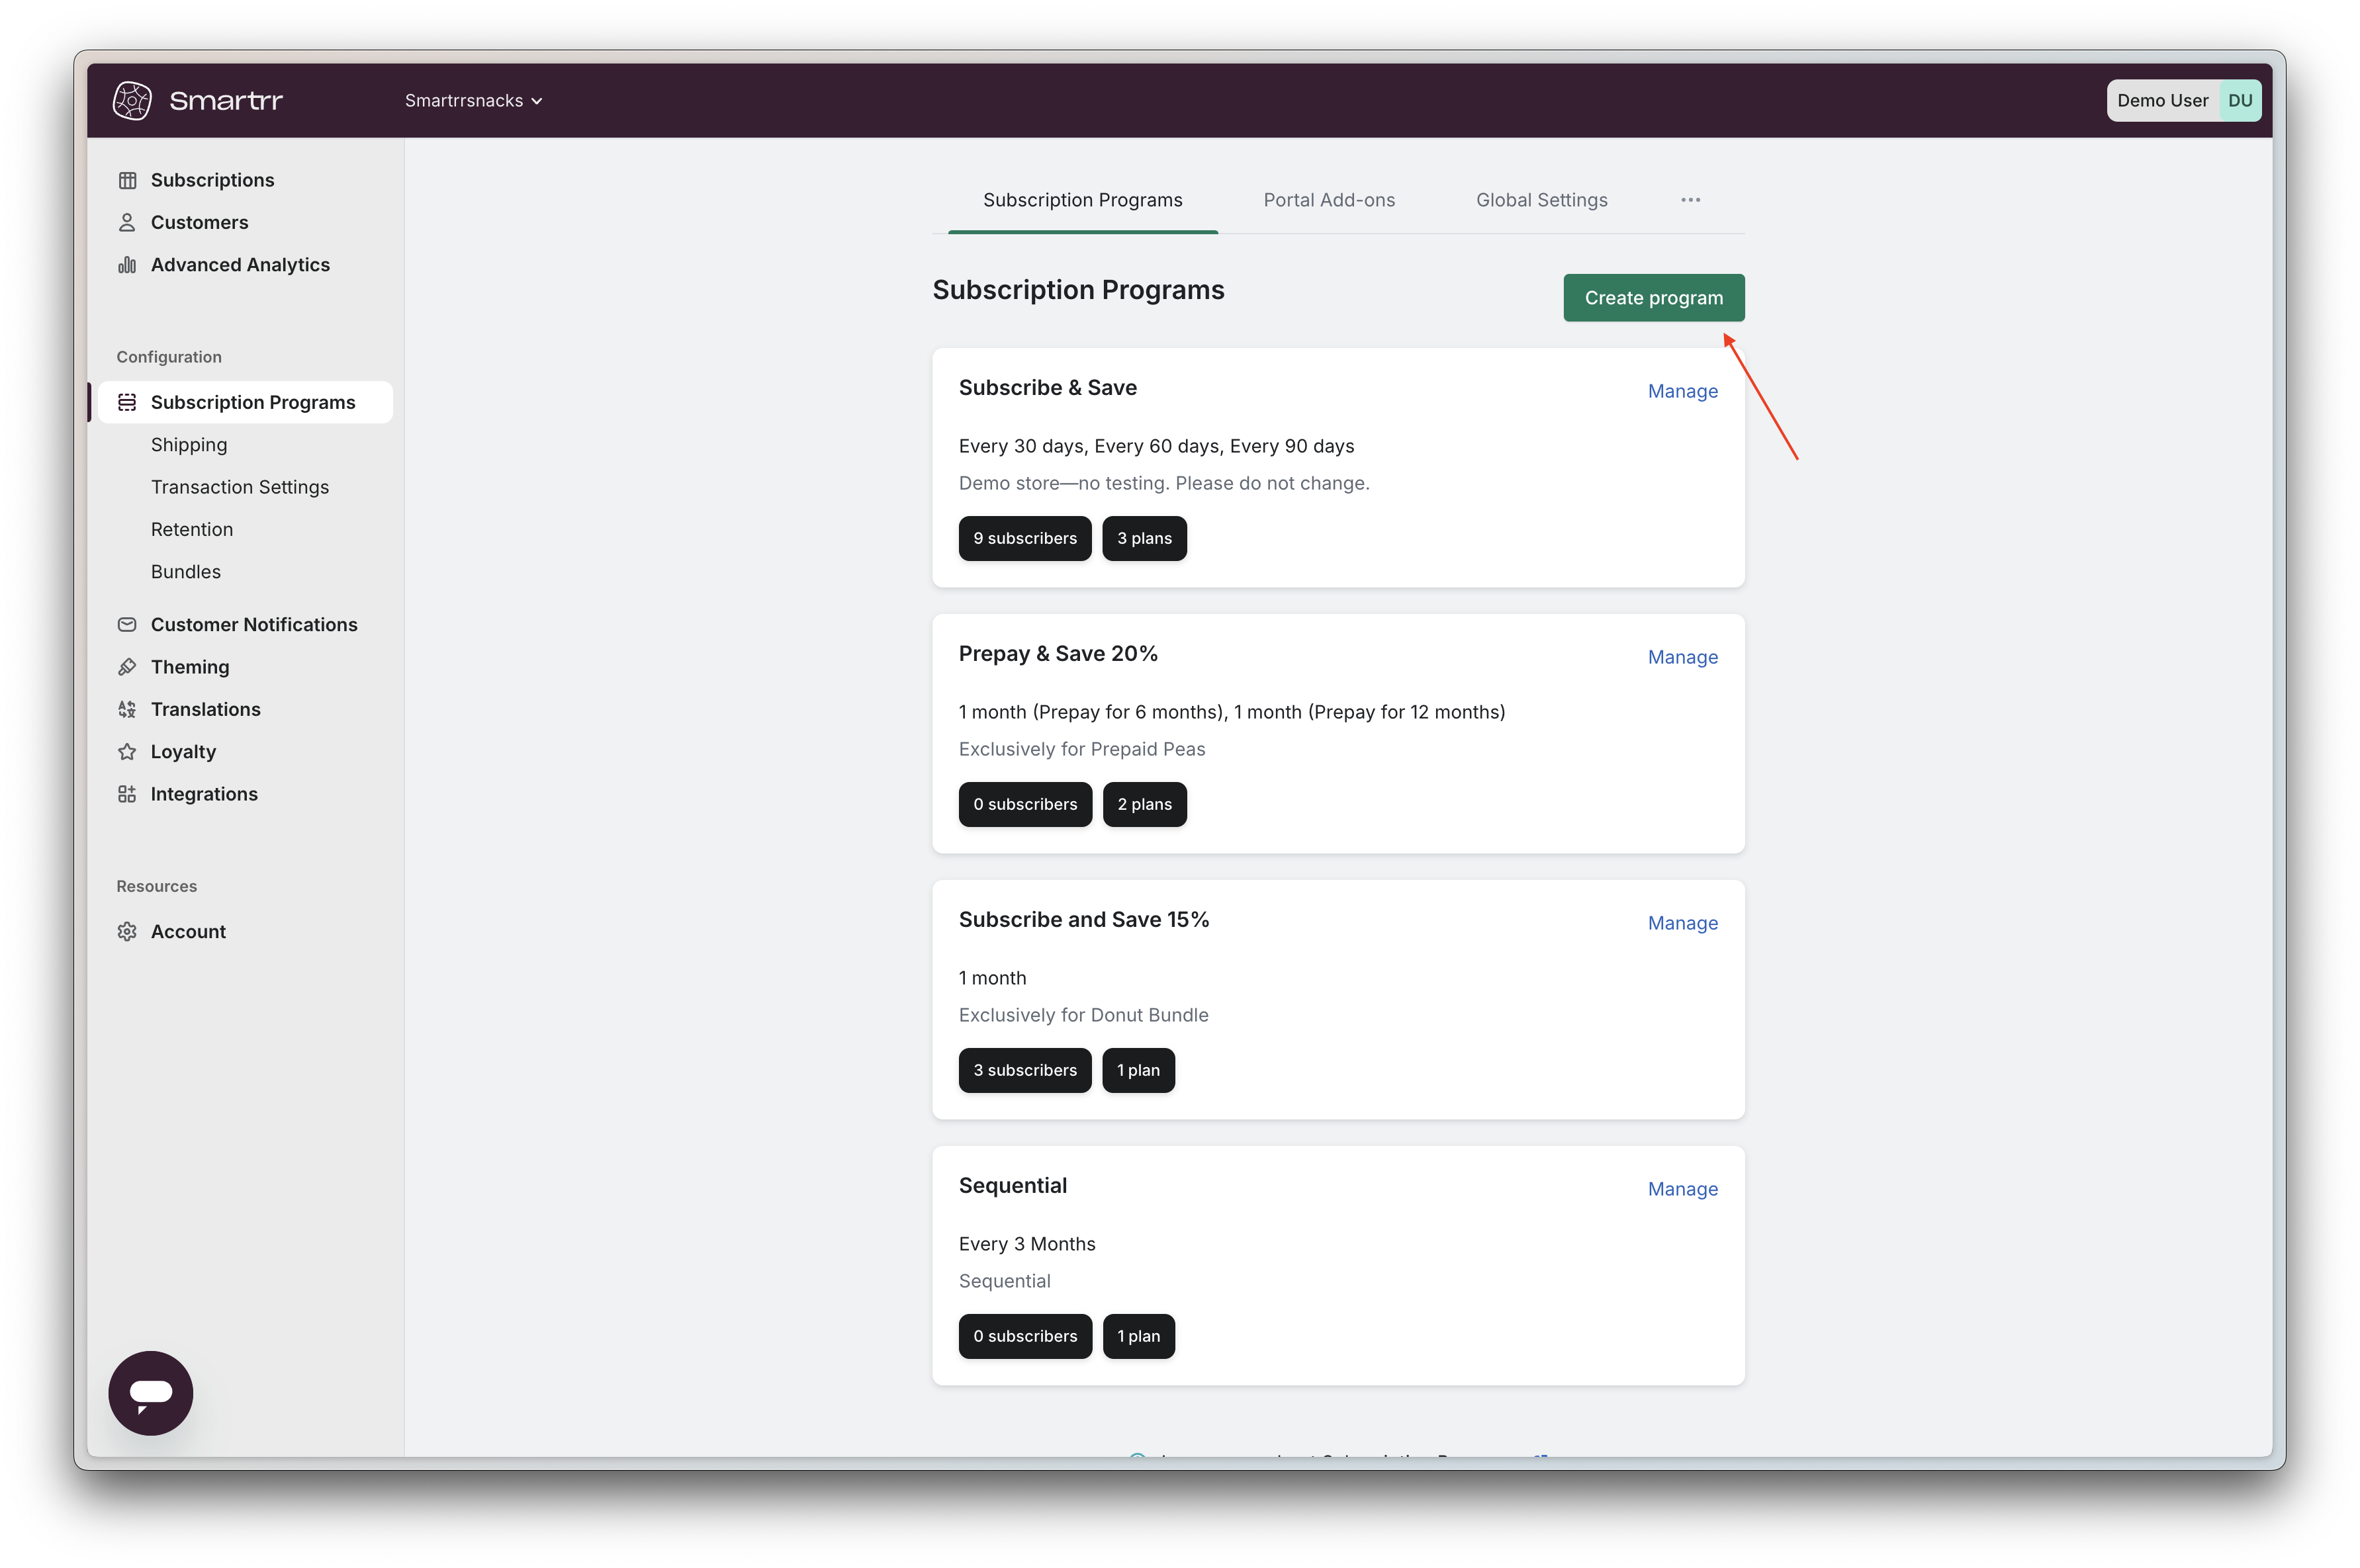This screenshot has width=2360, height=1568.
Task: Click the Customer Notifications envelope icon
Action: (x=127, y=624)
